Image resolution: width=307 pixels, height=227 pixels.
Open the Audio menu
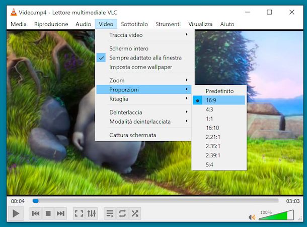pyautogui.click(x=83, y=24)
